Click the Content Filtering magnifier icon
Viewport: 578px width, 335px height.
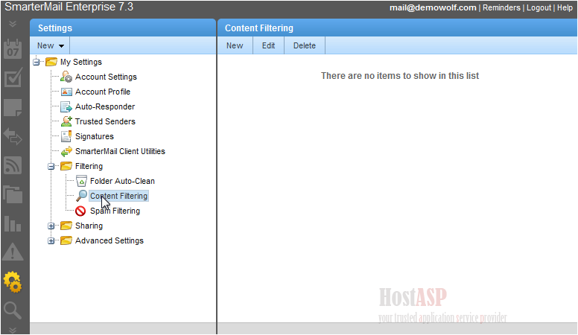(x=81, y=196)
